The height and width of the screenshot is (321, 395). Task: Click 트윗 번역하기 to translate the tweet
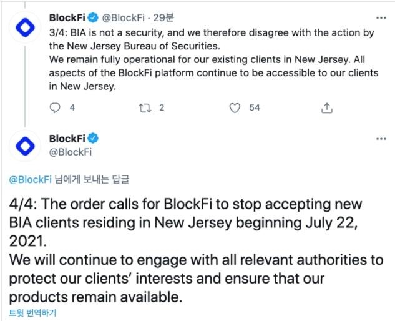click(x=32, y=313)
